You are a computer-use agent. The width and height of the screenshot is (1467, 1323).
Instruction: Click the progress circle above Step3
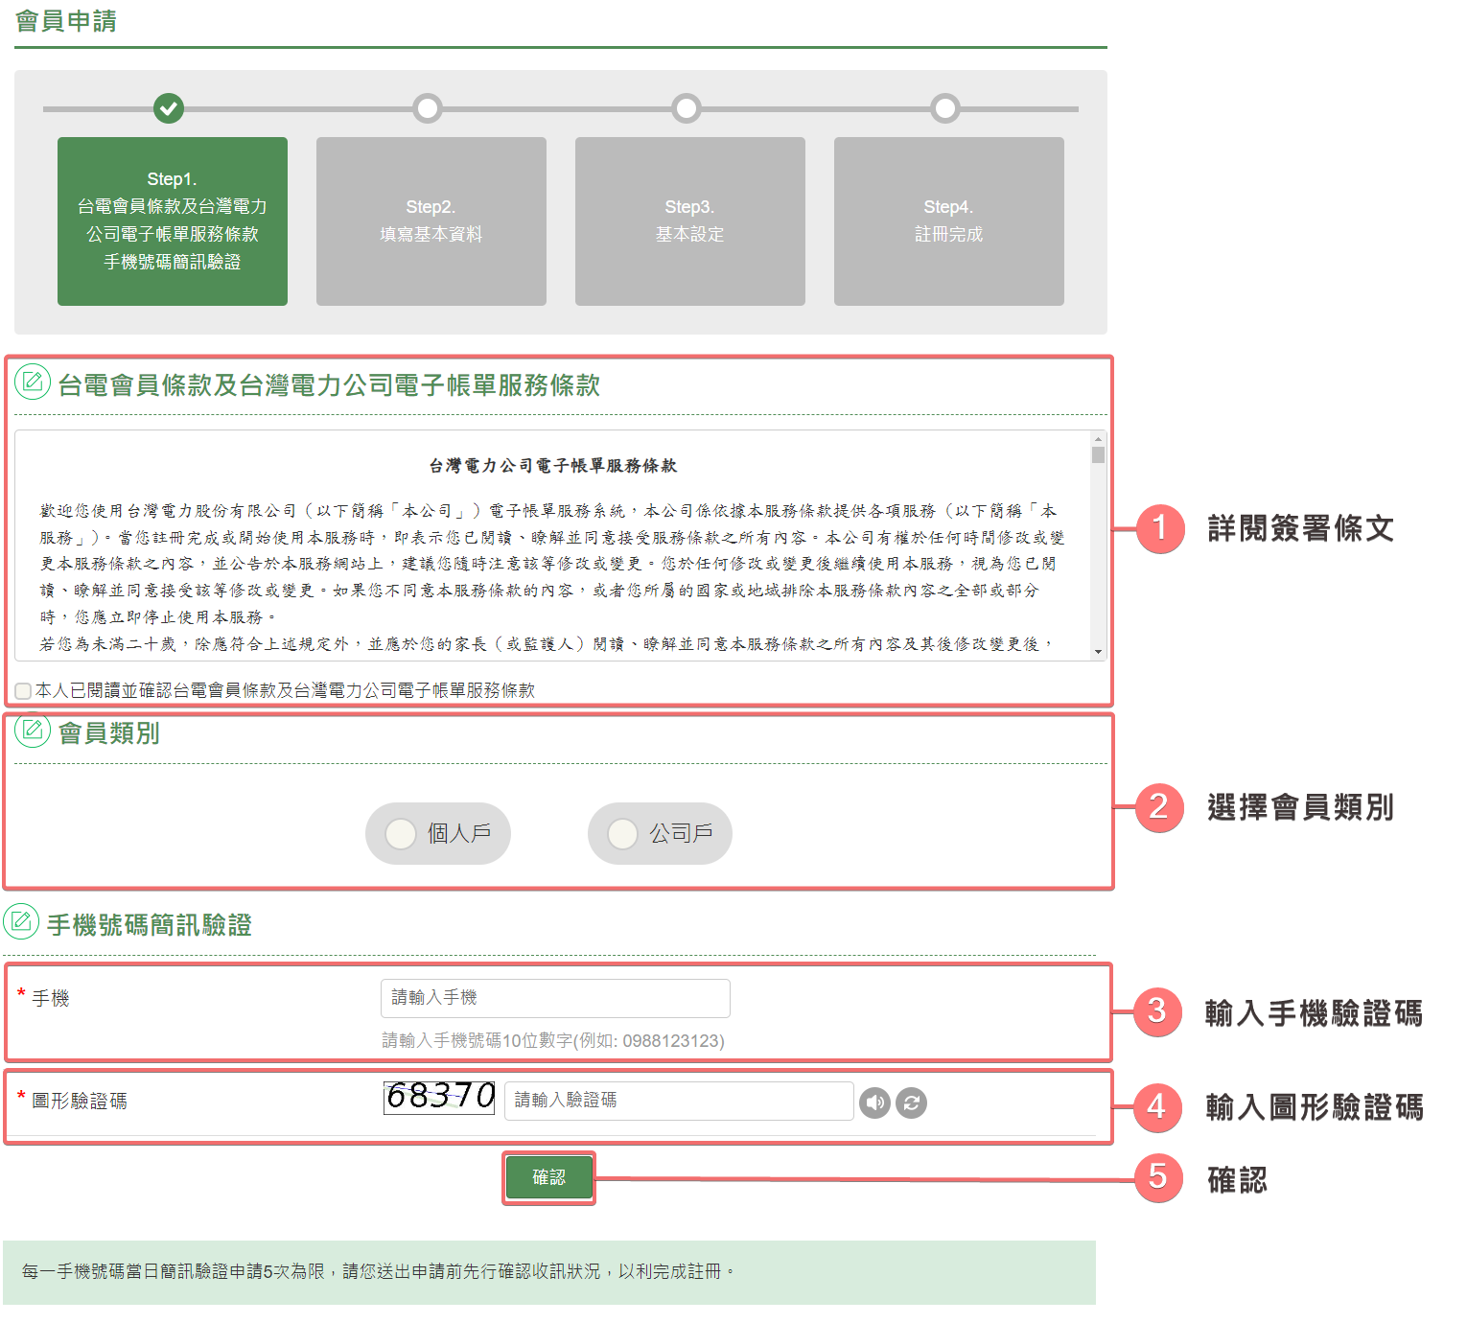pos(687,108)
